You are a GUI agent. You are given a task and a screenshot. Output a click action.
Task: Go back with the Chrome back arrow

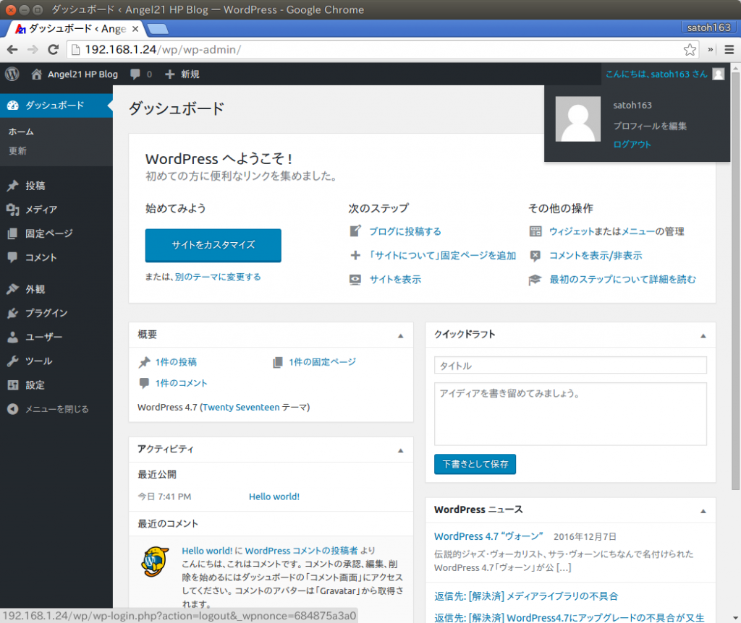click(13, 50)
